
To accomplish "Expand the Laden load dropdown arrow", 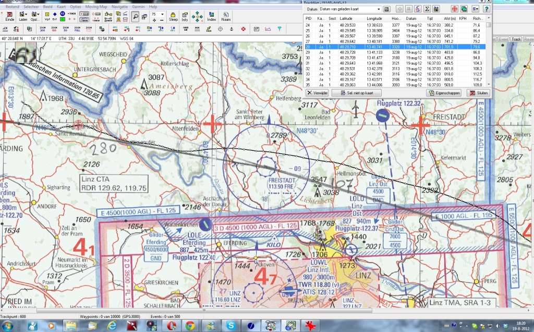I will [27, 14].
